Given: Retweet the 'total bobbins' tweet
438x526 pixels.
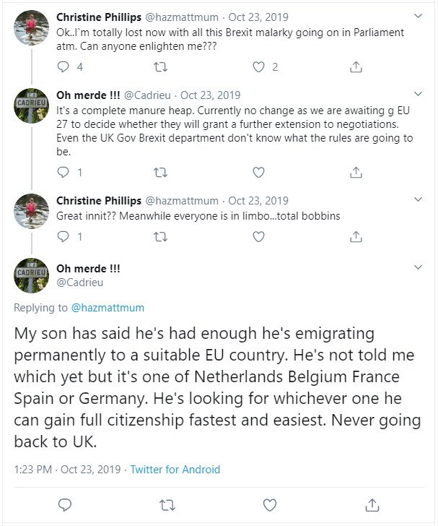Looking at the screenshot, I should pyautogui.click(x=160, y=237).
